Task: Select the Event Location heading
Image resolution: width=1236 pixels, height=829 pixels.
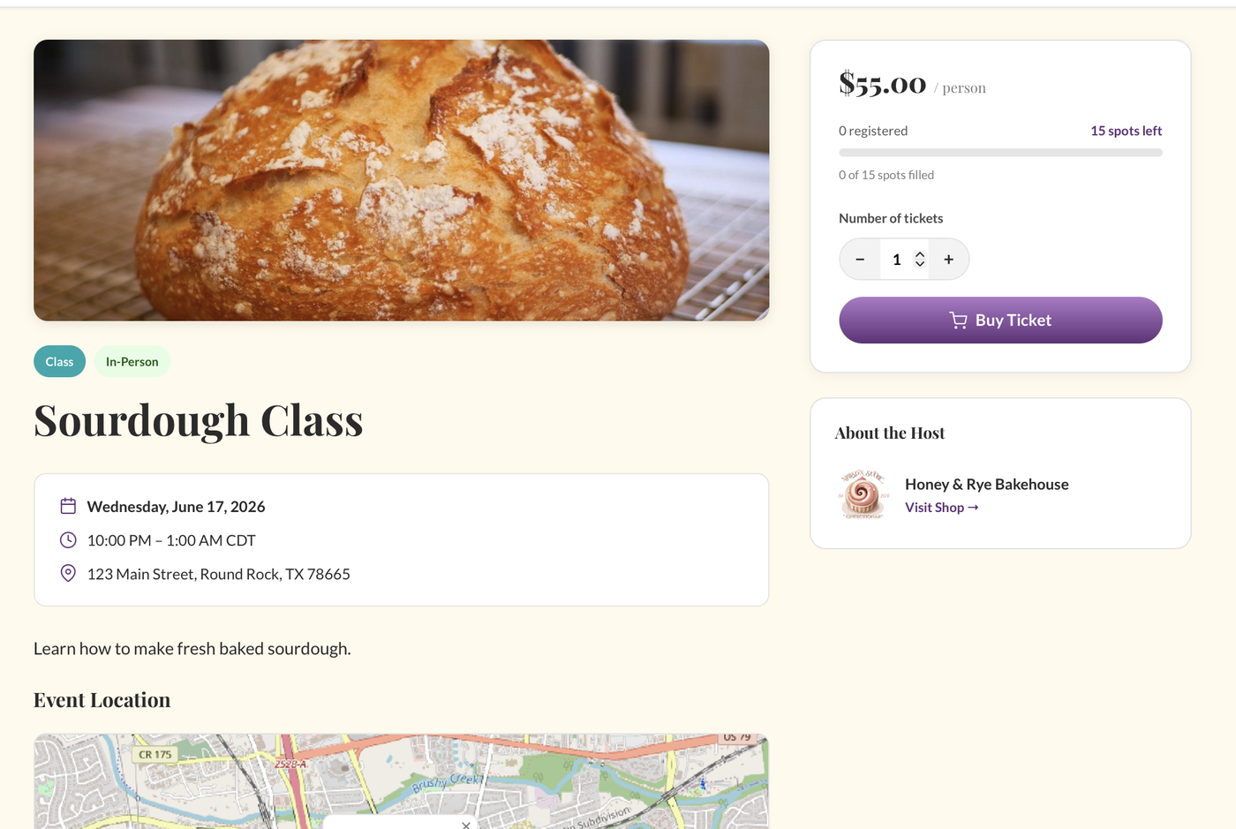Action: [x=102, y=699]
